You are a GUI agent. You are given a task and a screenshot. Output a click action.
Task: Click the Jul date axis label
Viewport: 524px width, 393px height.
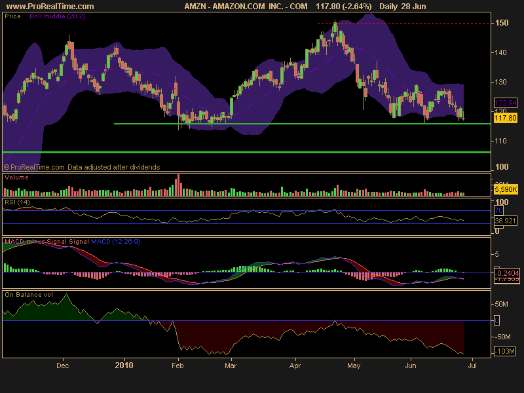click(x=472, y=365)
